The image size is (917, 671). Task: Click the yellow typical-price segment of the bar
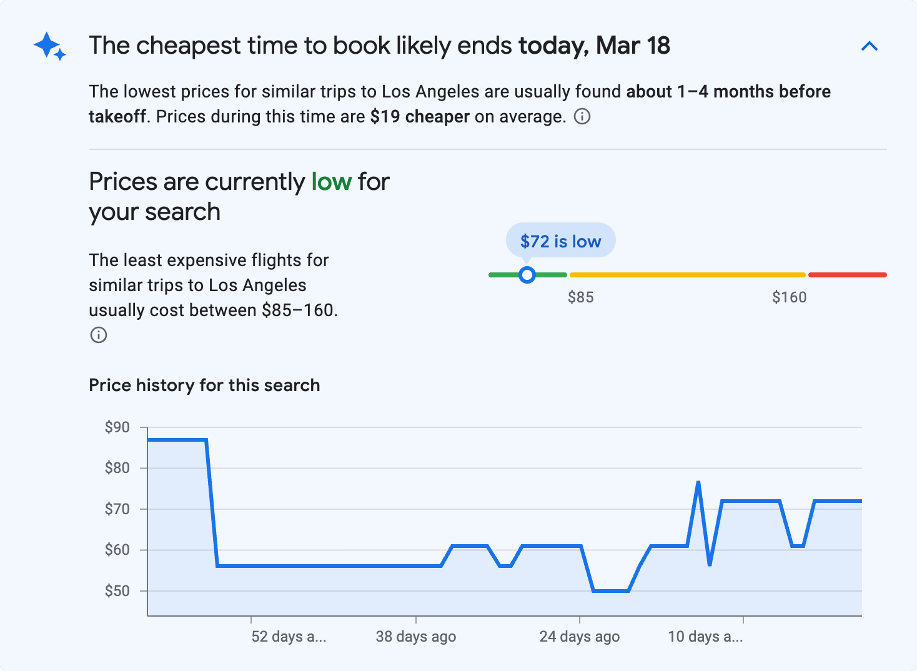(687, 274)
